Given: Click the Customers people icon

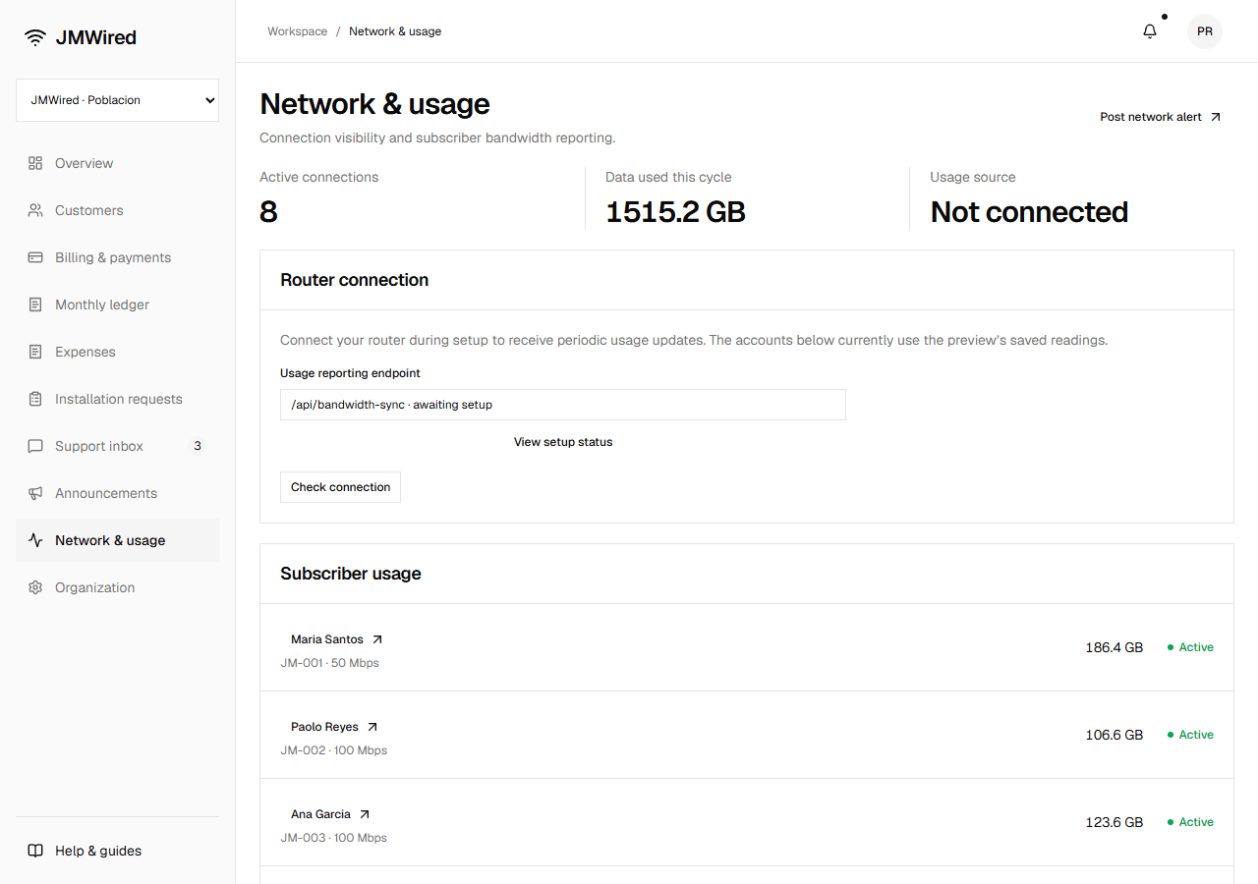Looking at the screenshot, I should pos(35,210).
